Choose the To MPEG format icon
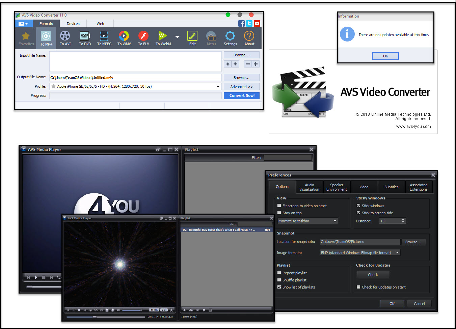Image resolution: width=456 pixels, height=329 pixels. pyautogui.click(x=104, y=38)
